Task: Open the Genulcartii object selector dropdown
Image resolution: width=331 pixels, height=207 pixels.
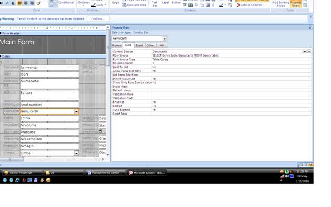Action: (165, 39)
